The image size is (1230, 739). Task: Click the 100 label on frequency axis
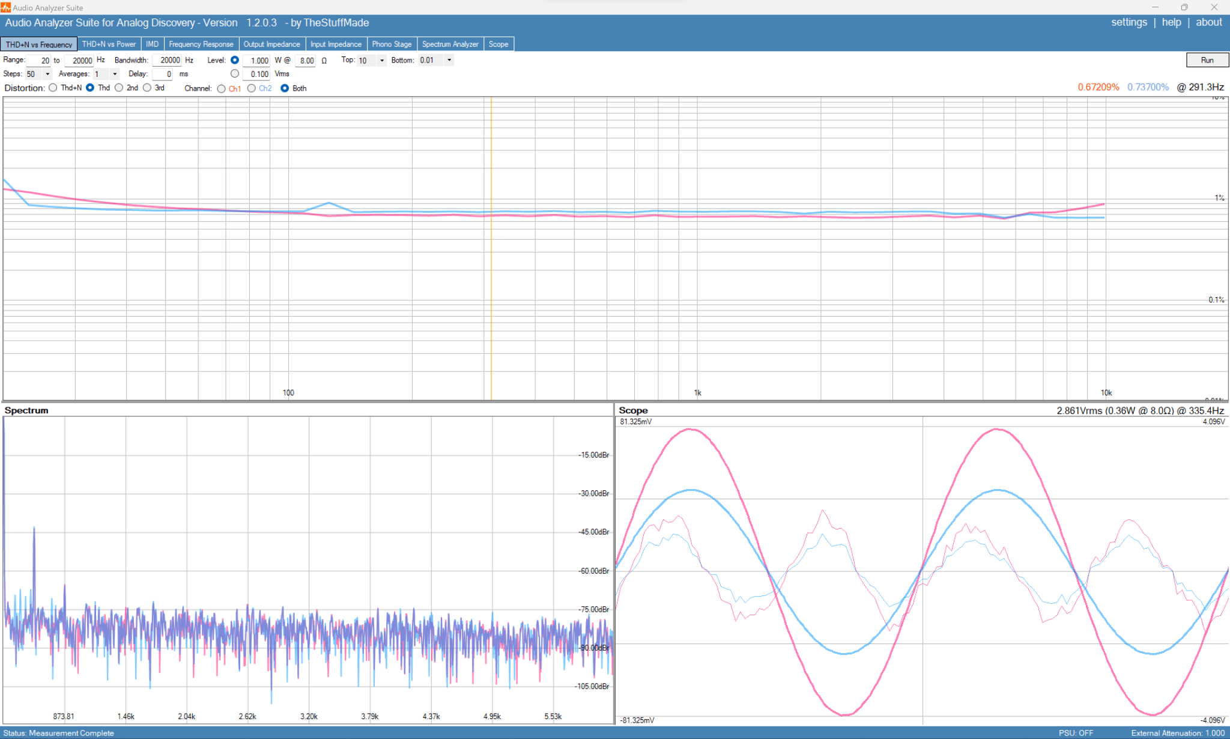point(288,393)
